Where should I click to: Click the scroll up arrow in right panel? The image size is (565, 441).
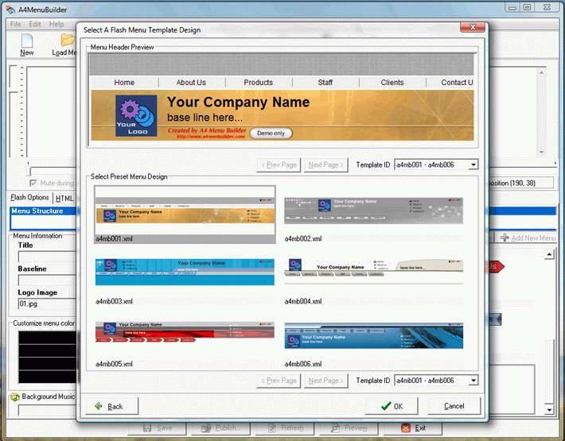549,255
